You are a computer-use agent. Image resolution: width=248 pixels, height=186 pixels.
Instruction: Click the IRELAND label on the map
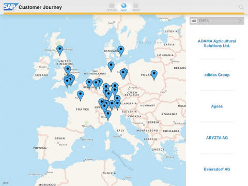(42, 75)
